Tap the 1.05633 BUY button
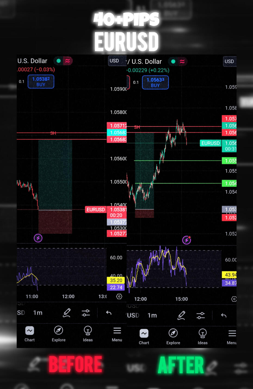This screenshot has width=253, height=389. 155,82
